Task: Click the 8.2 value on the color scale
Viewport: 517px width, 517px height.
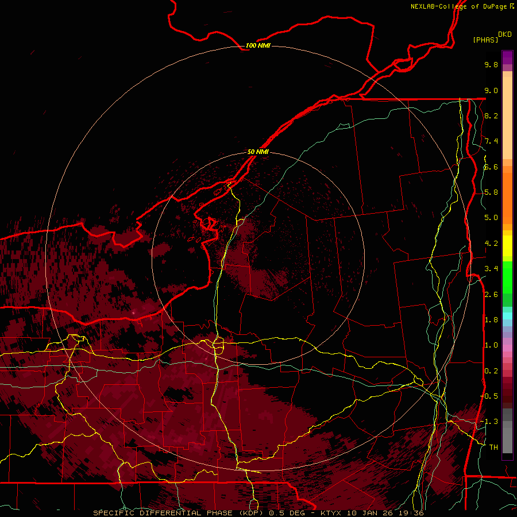Action: pos(491,115)
